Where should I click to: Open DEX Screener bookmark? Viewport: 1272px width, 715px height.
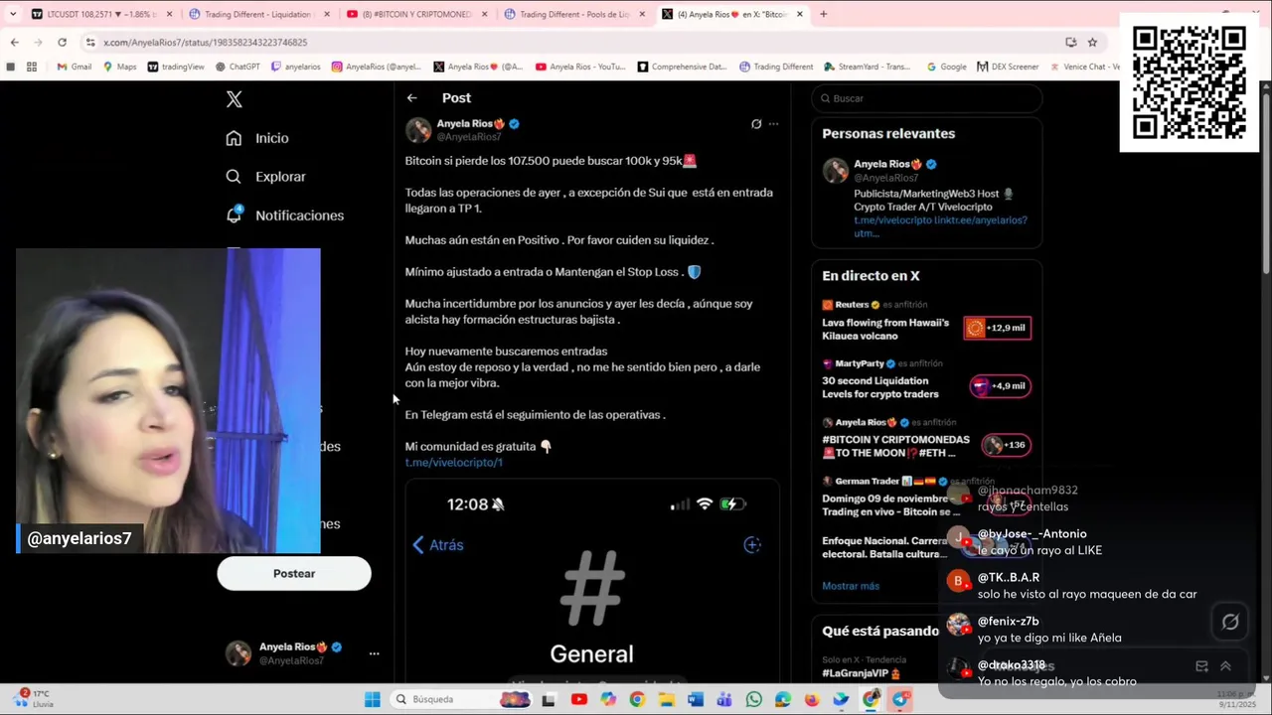pyautogui.click(x=1009, y=67)
